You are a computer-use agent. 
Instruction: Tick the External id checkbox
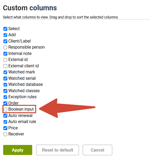coord(5,60)
